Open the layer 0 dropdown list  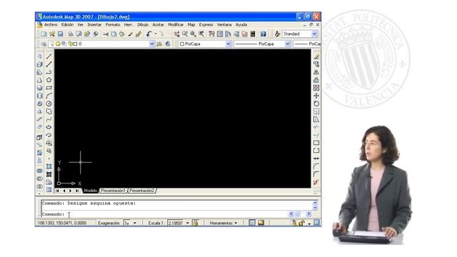coord(152,44)
